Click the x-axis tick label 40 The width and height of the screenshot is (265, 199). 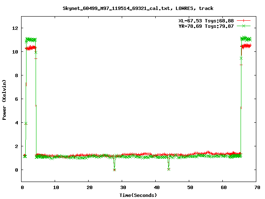click(x=156, y=188)
